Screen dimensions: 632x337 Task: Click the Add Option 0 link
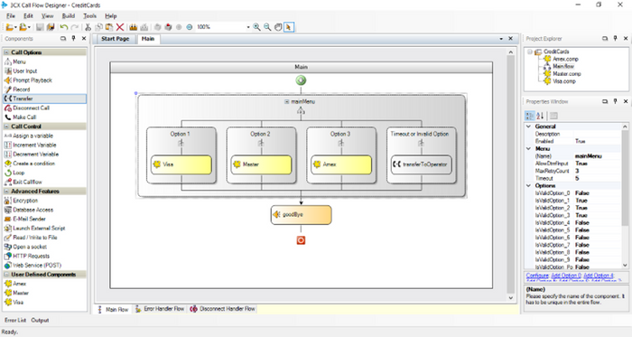click(566, 276)
